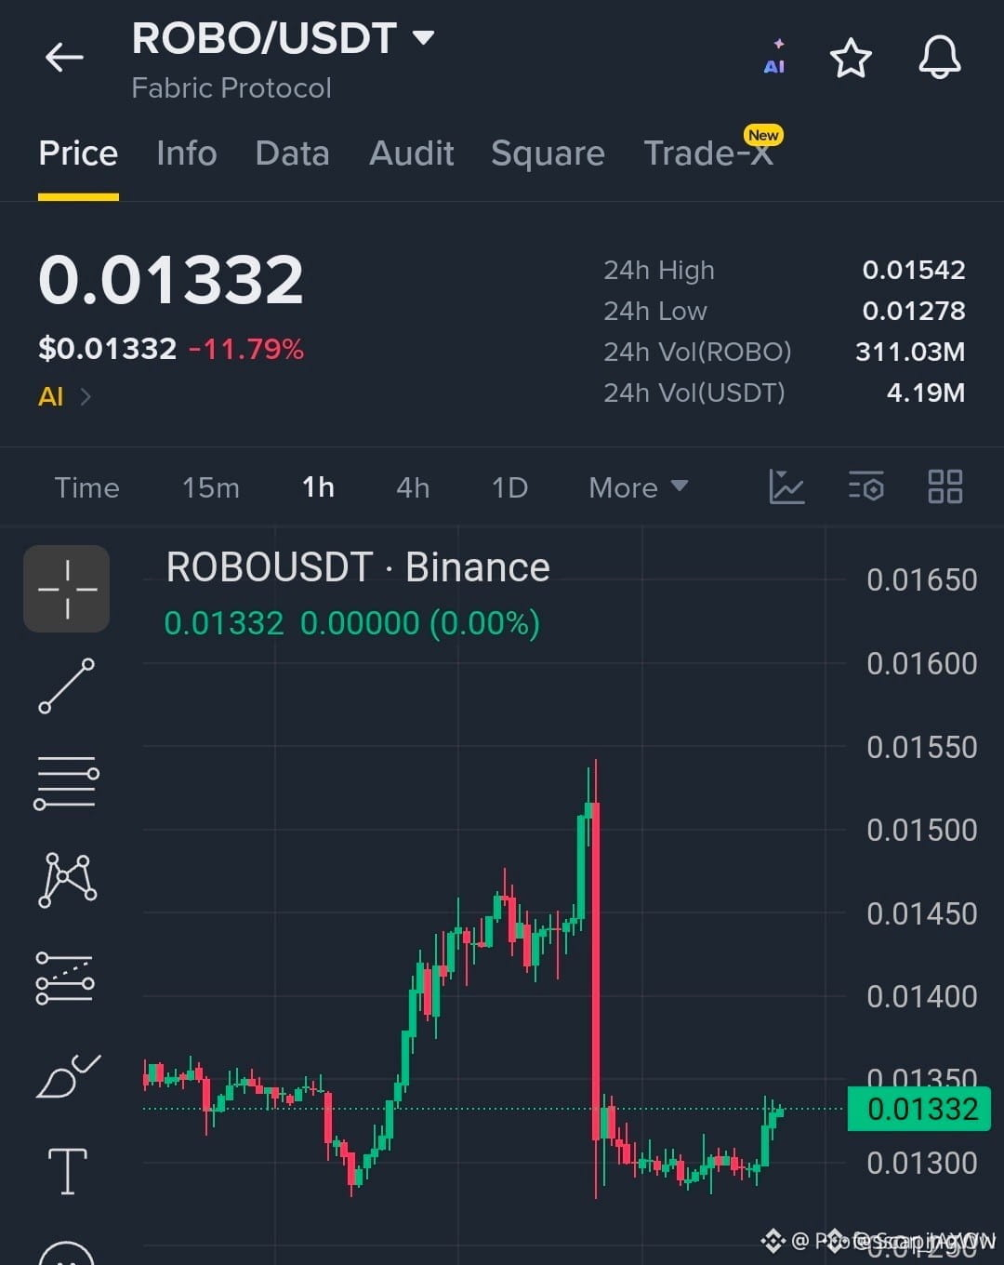Click the ROBOUSDT · Binance chart title
This screenshot has height=1265, width=1004.
pyautogui.click(x=358, y=567)
